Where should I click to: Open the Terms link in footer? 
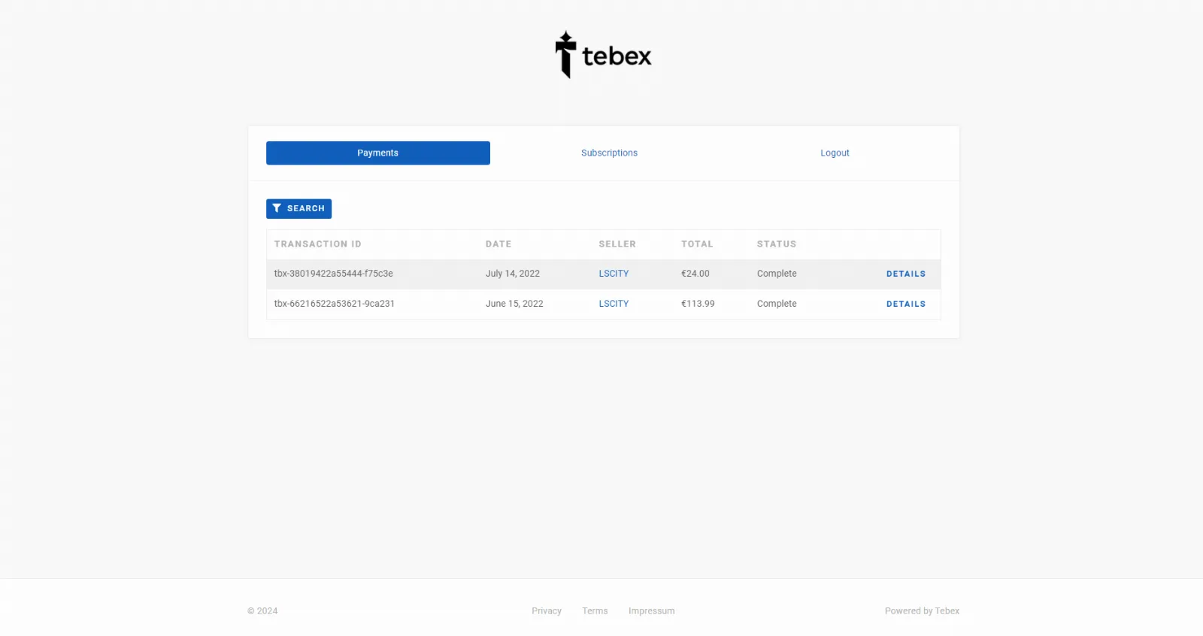coord(595,611)
